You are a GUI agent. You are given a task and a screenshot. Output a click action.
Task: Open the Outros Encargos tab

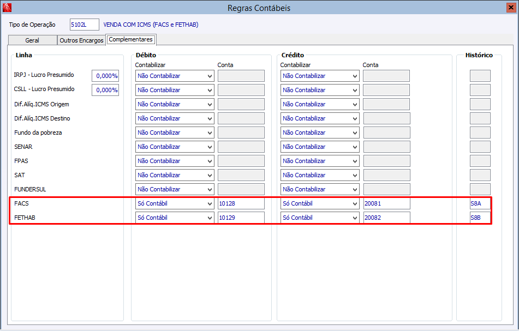81,40
